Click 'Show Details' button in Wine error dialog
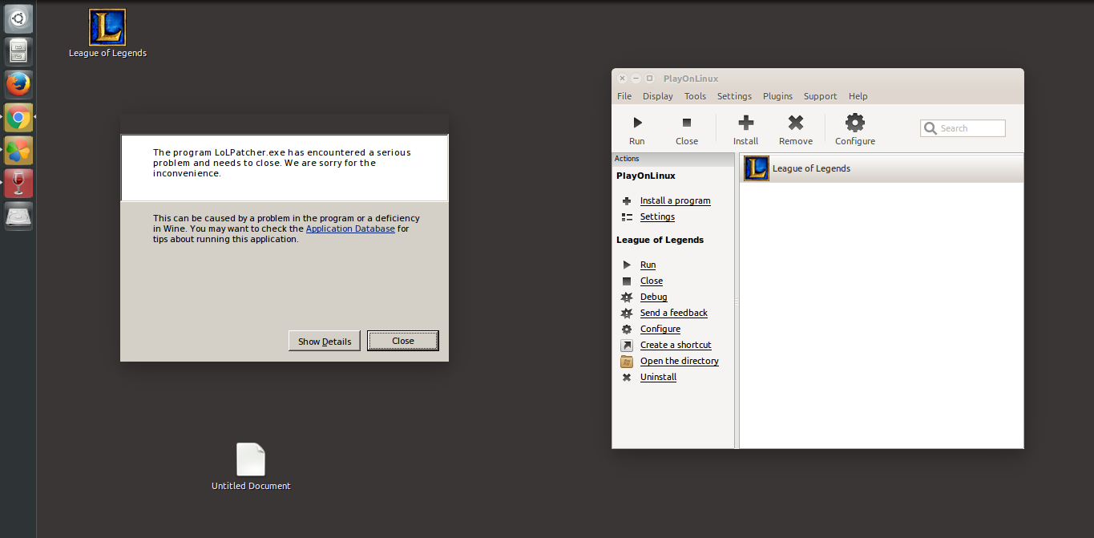The height and width of the screenshot is (538, 1094). (325, 341)
